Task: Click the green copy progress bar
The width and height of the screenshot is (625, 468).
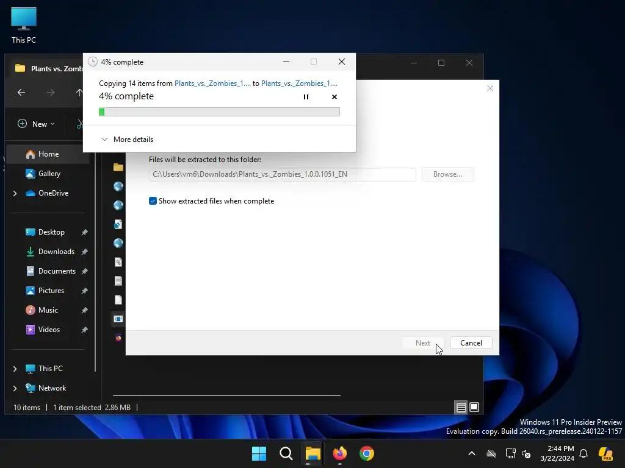Action: (x=219, y=112)
